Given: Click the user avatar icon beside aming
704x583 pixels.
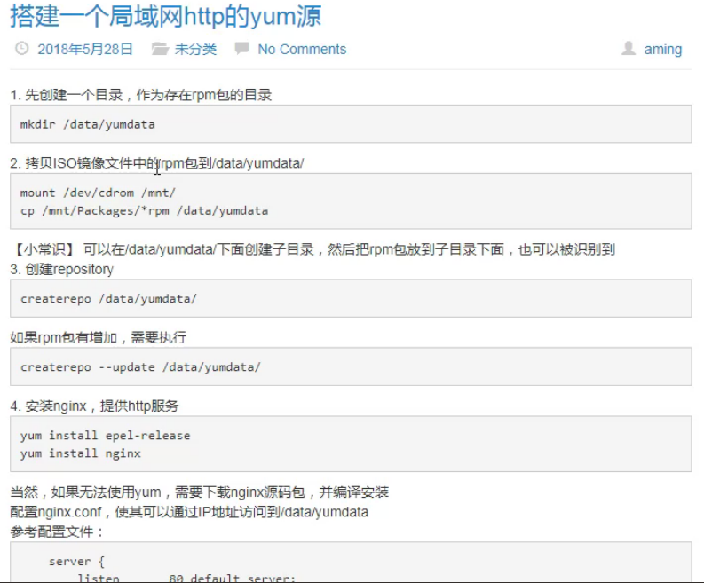Looking at the screenshot, I should pyautogui.click(x=629, y=48).
